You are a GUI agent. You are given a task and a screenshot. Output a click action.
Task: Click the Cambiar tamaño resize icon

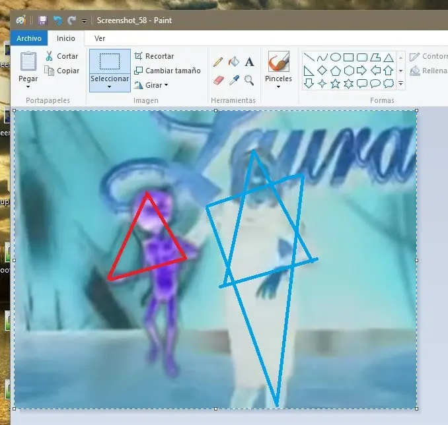138,71
